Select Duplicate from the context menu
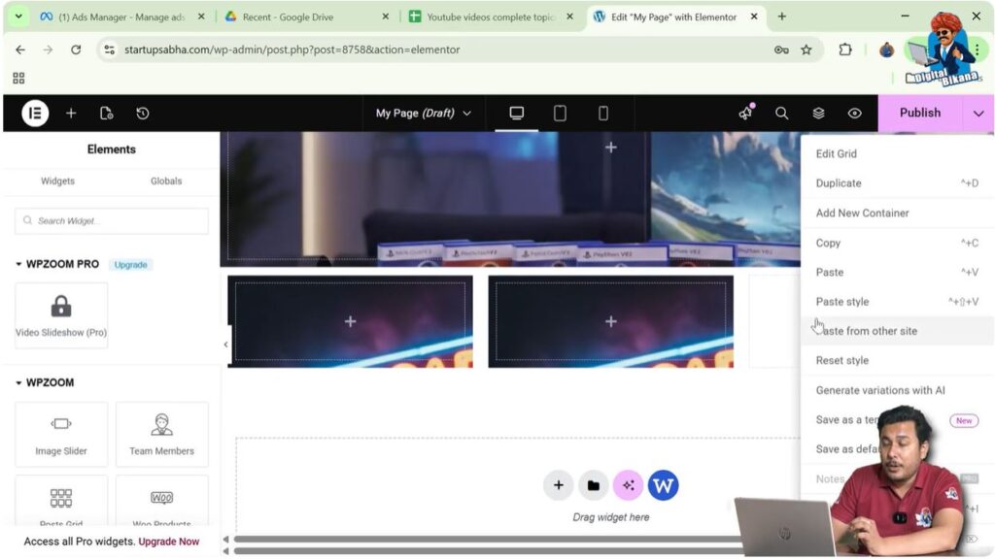 point(838,182)
